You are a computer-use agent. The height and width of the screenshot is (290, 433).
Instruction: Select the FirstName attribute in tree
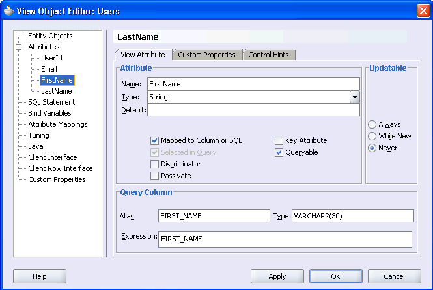tap(57, 80)
